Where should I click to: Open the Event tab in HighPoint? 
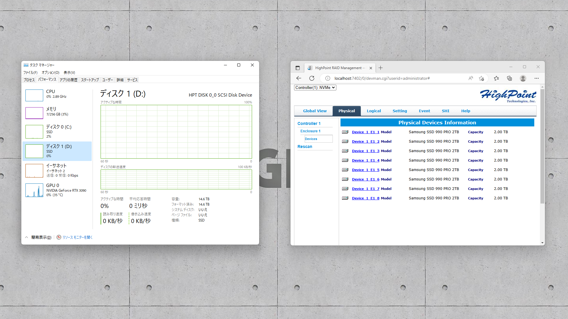point(424,111)
